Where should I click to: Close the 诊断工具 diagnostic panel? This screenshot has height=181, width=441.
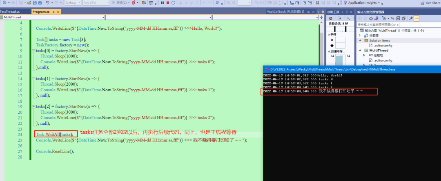pos(351,12)
